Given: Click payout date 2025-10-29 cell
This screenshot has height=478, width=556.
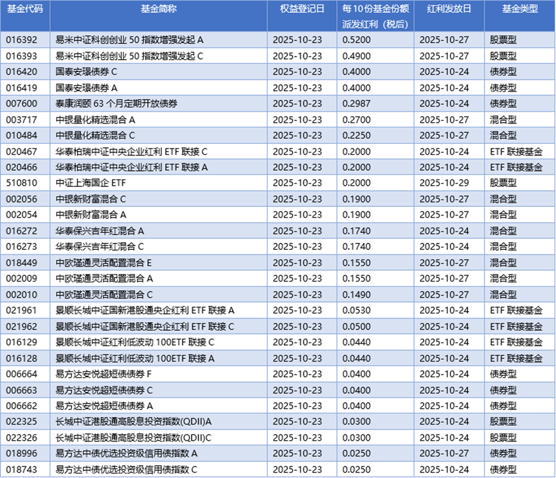Looking at the screenshot, I should click(x=444, y=183).
